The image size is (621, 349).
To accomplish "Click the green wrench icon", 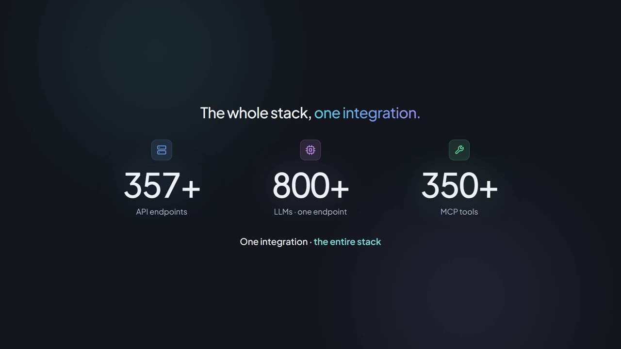I will [459, 150].
